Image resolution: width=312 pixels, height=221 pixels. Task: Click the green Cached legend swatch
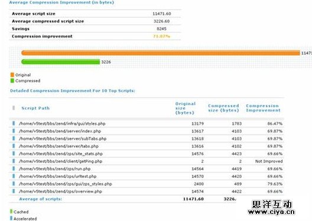(x=11, y=212)
